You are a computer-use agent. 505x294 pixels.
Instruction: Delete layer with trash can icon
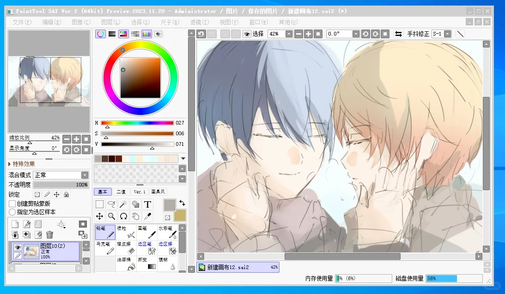point(49,235)
